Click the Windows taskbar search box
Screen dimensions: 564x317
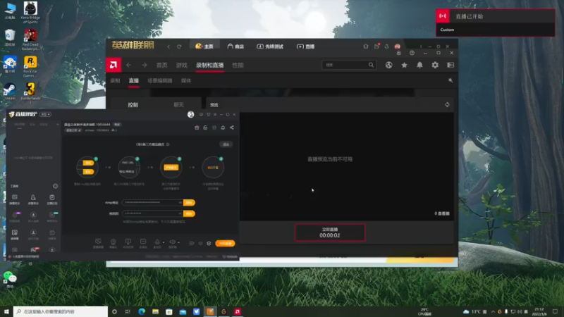(x=61, y=311)
